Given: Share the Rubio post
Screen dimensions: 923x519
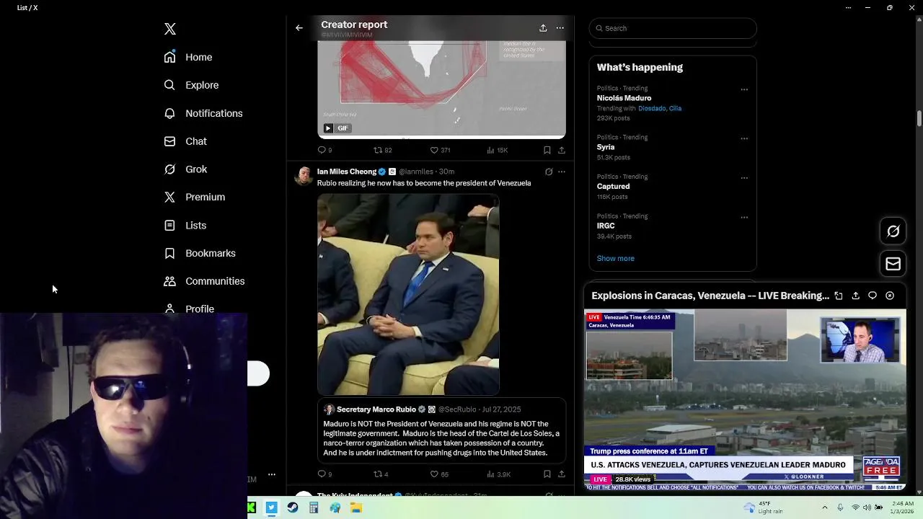Looking at the screenshot, I should click(562, 474).
